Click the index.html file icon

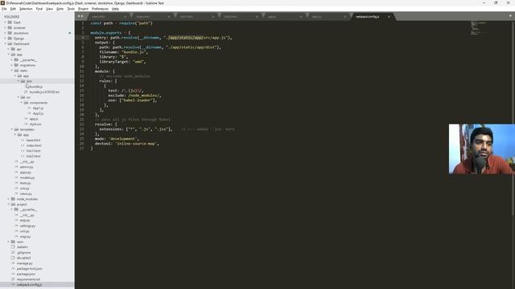(x=23, y=145)
